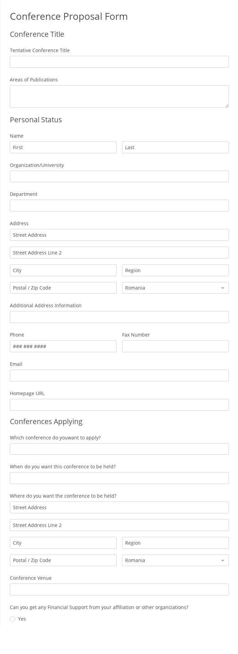
Task: Click the Additional Address Information field
Action: click(x=119, y=317)
